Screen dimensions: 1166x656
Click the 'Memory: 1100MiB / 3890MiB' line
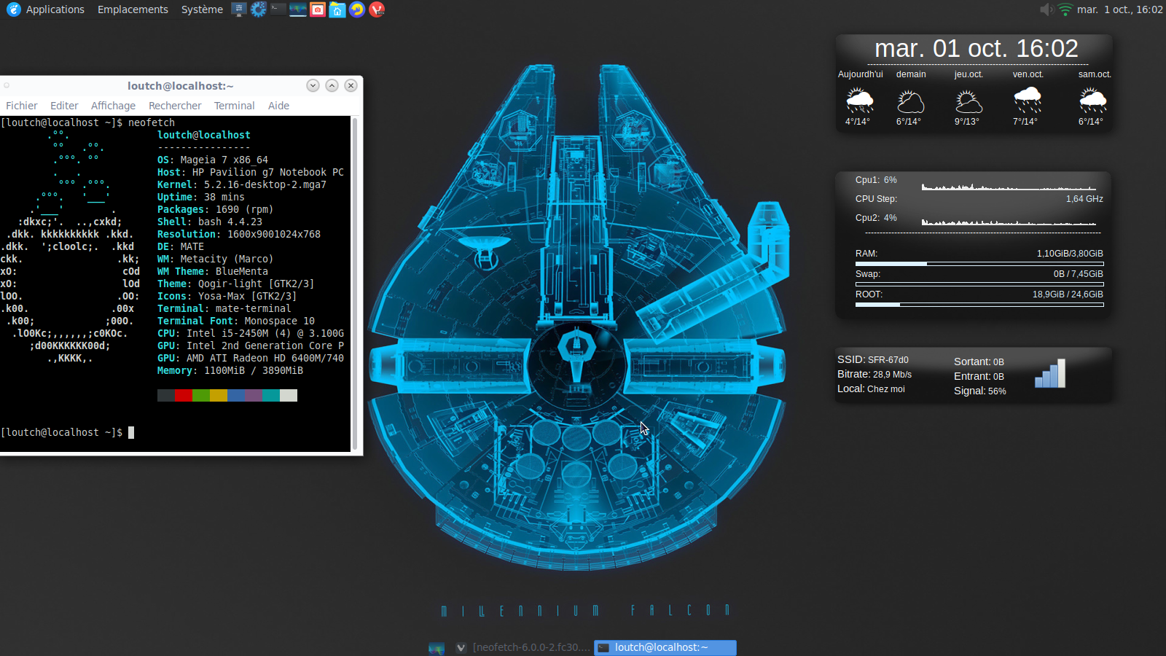click(x=230, y=370)
